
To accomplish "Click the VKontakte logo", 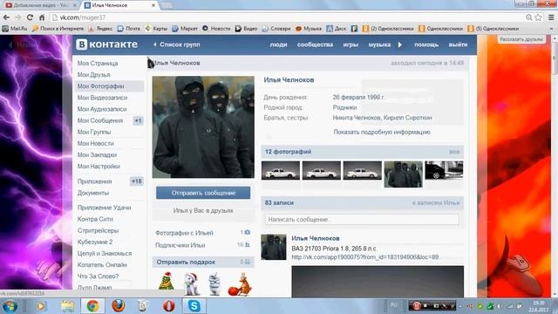I will 106,44.
